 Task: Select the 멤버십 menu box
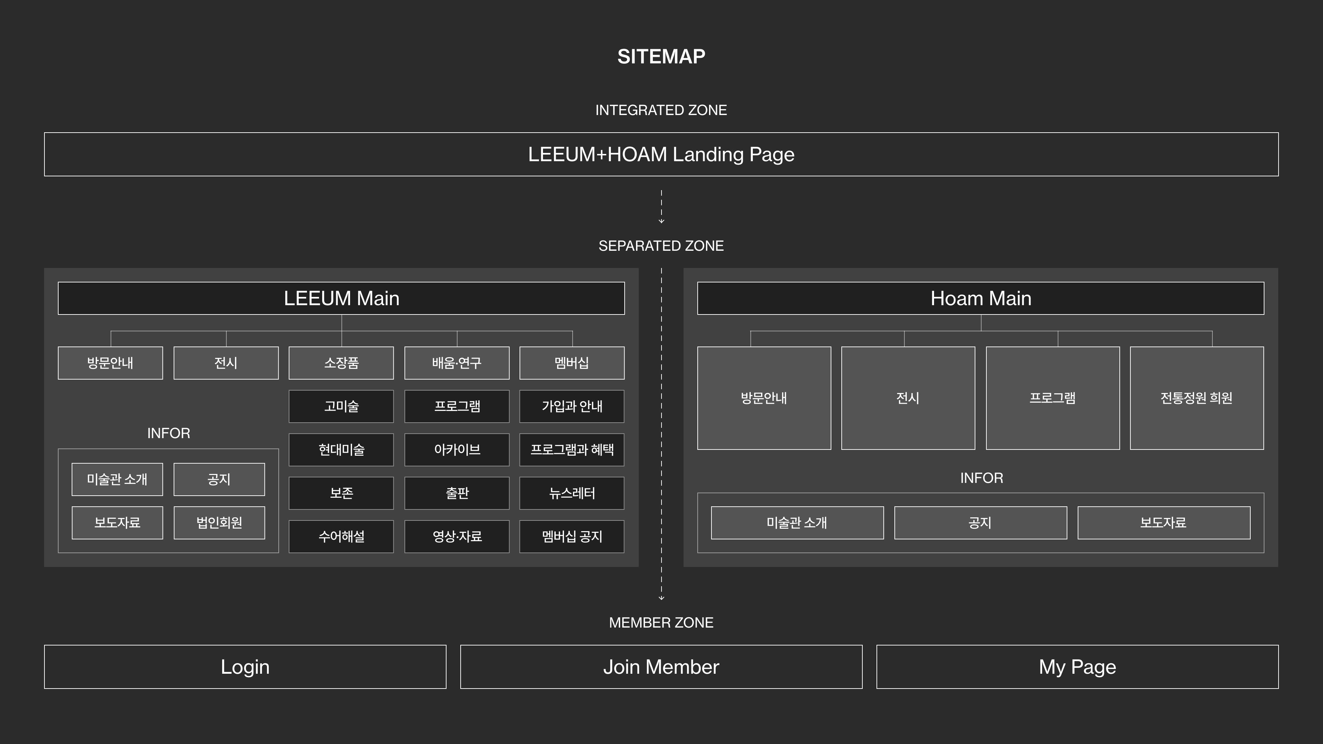point(572,363)
